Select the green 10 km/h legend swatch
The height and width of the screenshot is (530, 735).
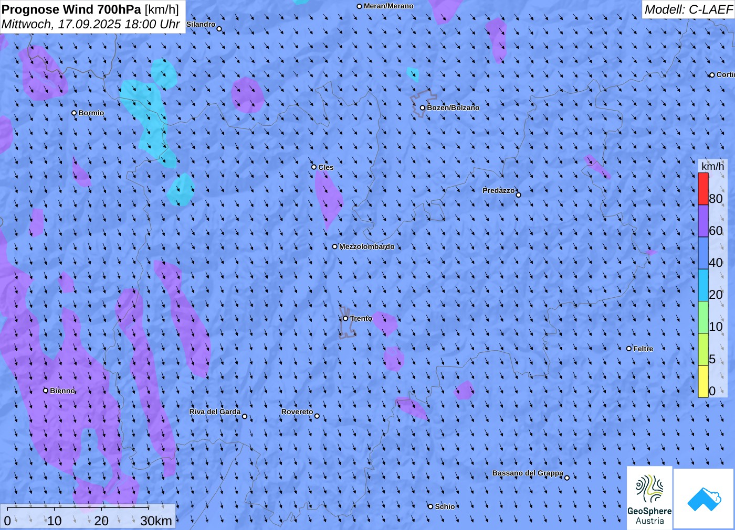coord(703,317)
